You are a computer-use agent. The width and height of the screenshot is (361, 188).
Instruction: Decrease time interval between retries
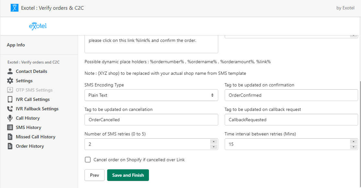[354, 147]
